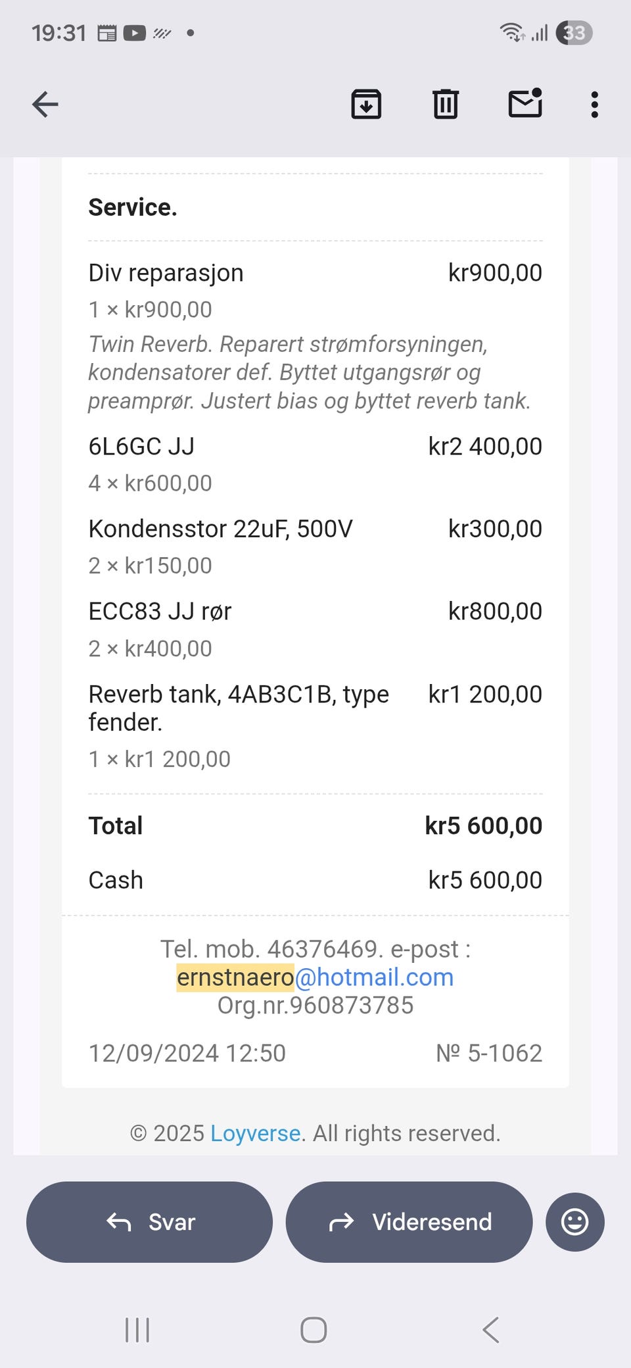This screenshot has height=1368, width=631.
Task: Tap the battery indicator showing 33
Action: pyautogui.click(x=574, y=33)
